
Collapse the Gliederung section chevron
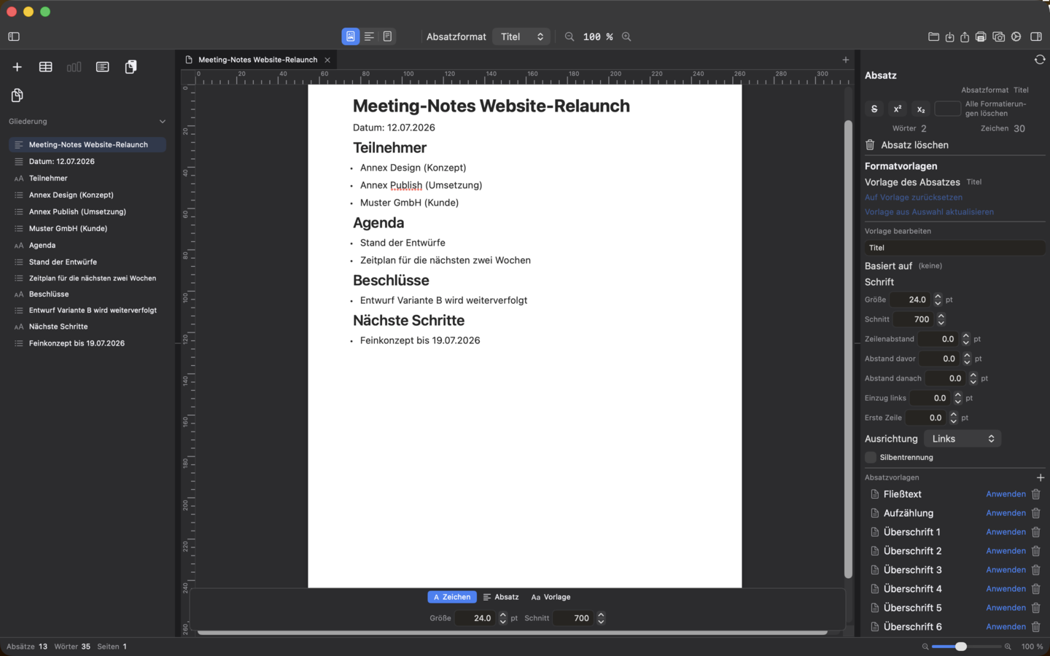click(x=162, y=122)
